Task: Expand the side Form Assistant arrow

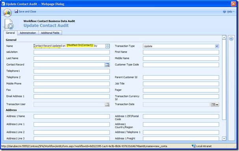Action: click(x=231, y=39)
